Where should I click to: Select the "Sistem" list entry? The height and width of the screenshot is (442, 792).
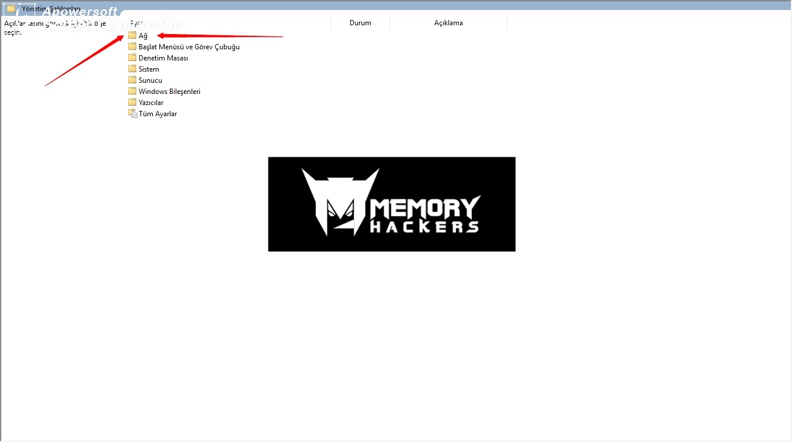pos(149,69)
